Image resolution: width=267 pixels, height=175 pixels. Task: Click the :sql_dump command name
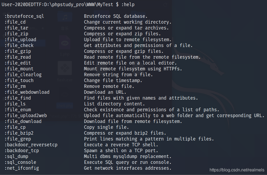point(16,157)
